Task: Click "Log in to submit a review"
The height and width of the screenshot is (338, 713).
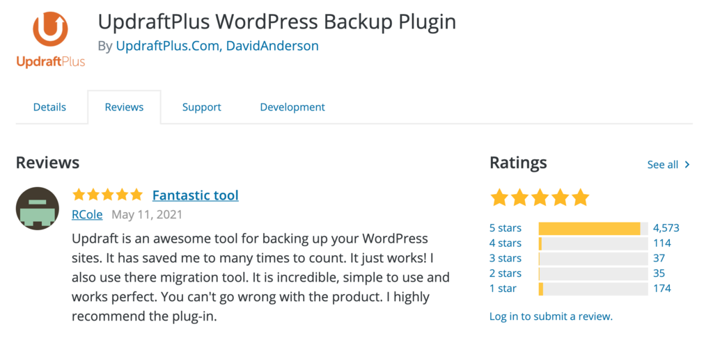Action: tap(551, 316)
